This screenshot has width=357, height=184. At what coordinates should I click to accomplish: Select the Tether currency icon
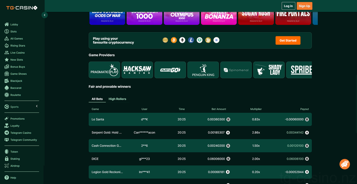tap(199, 40)
